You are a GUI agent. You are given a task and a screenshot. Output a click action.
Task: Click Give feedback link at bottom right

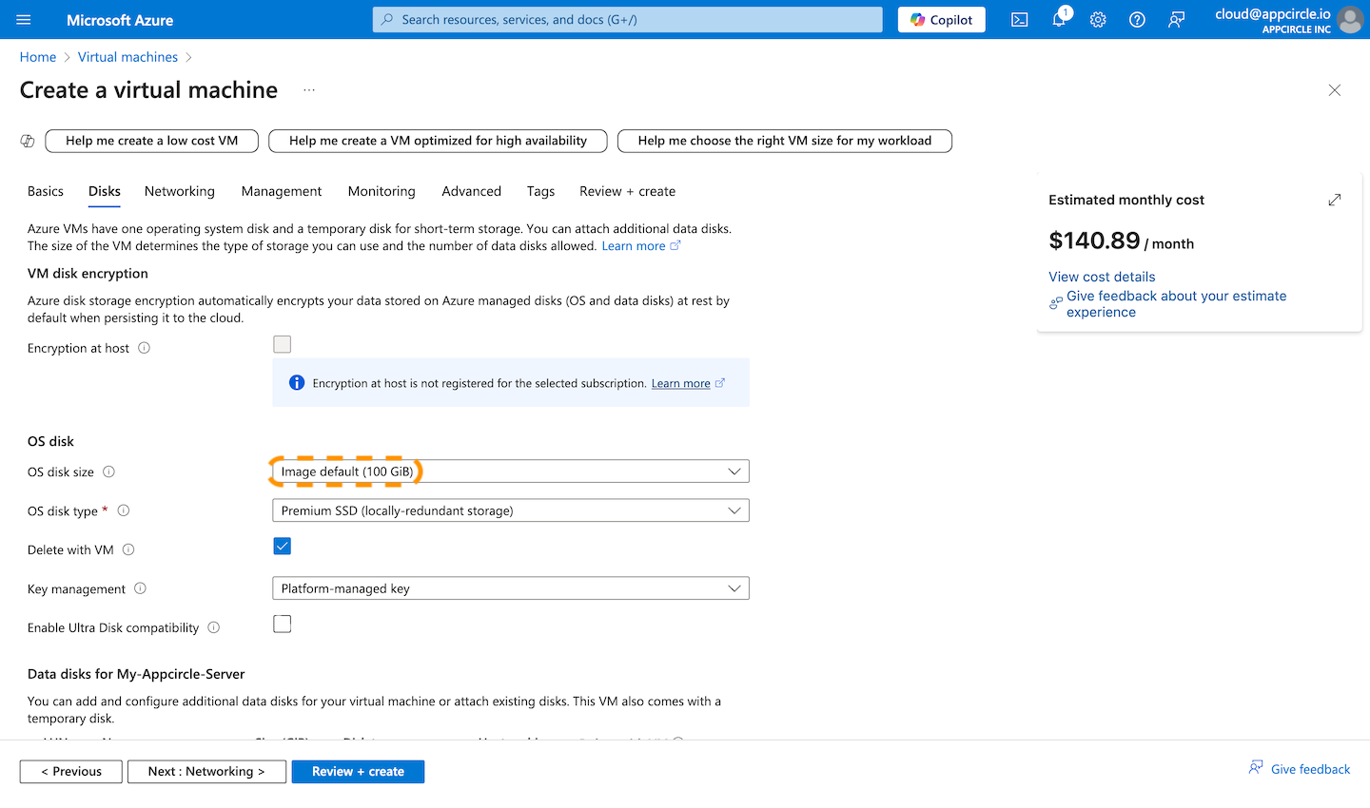tap(1310, 769)
